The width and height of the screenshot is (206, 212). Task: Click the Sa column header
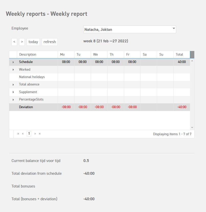tap(149, 55)
